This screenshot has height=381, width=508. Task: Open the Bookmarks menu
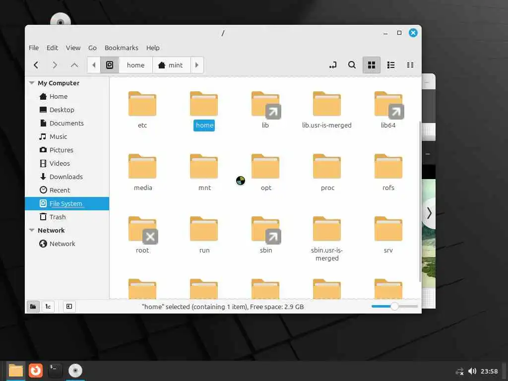click(x=122, y=48)
